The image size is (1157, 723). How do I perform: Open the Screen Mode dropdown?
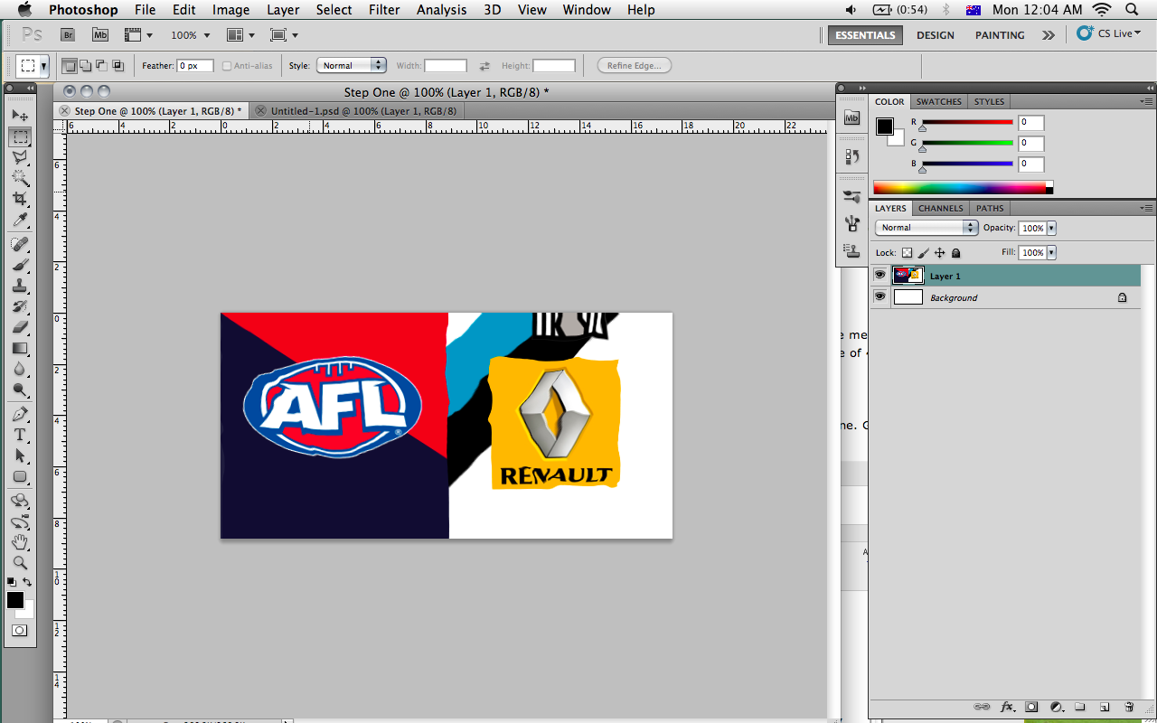[x=284, y=35]
